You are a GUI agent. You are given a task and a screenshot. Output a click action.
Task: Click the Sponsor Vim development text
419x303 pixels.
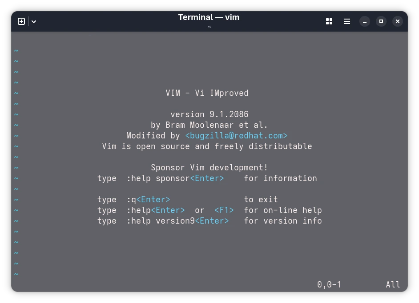pos(209,167)
